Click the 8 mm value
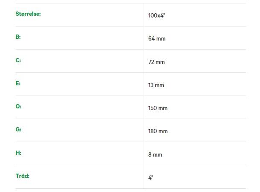This screenshot has width=260, height=192. pyautogui.click(x=155, y=154)
